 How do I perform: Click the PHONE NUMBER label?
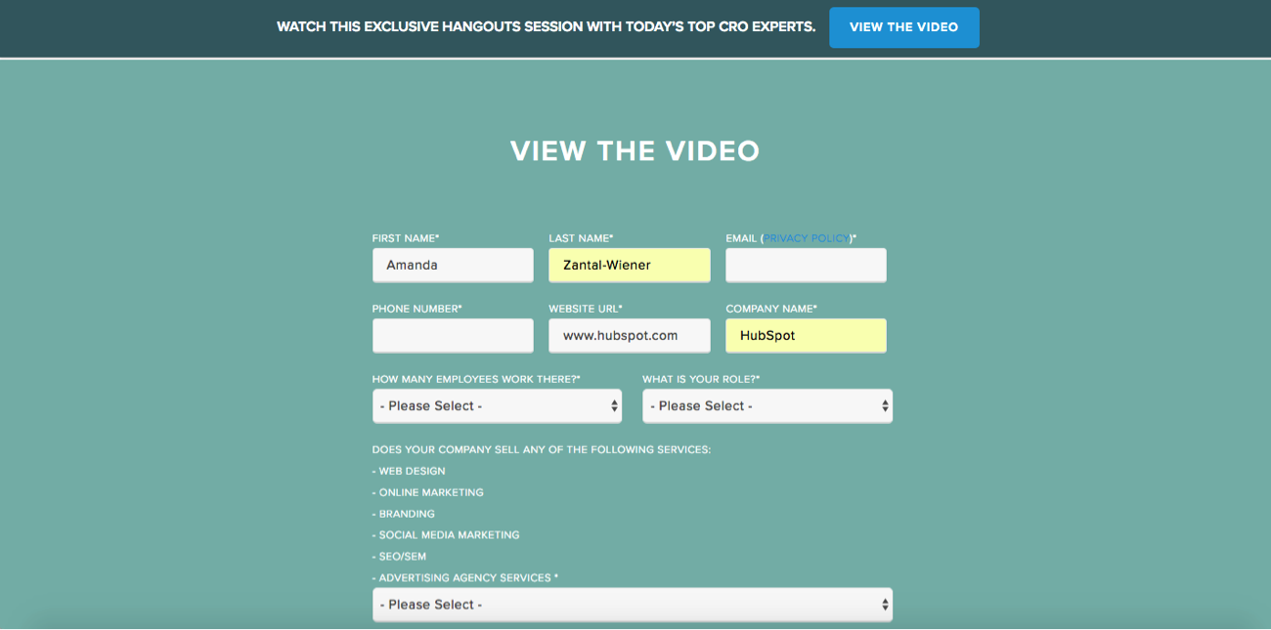click(x=417, y=309)
